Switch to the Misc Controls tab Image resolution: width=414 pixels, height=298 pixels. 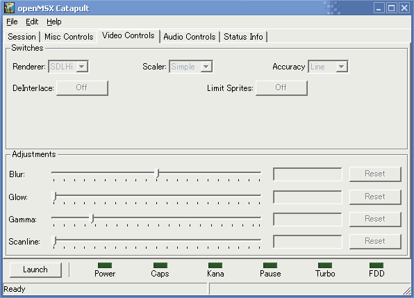(69, 37)
